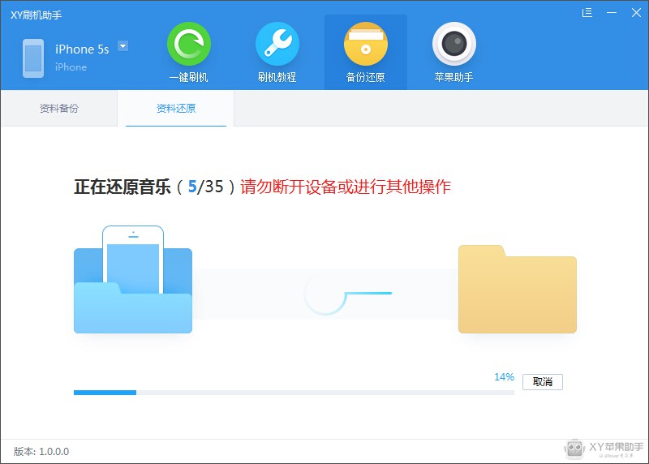Open the 苹果助手 camera lens icon
Image resolution: width=649 pixels, height=464 pixels.
click(453, 45)
